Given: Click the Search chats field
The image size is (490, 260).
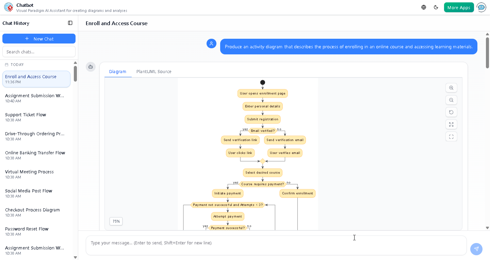Looking at the screenshot, I should coord(39,51).
